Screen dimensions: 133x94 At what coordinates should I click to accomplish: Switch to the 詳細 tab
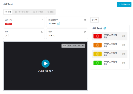[x=8, y=12]
